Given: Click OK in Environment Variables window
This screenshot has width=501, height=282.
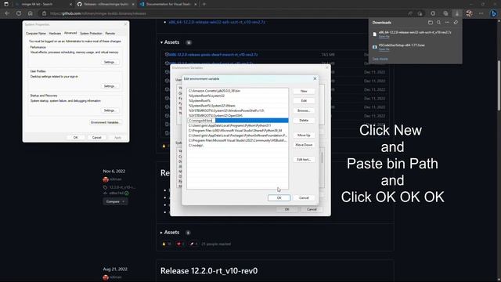Looking at the screenshot, I should (287, 209).
